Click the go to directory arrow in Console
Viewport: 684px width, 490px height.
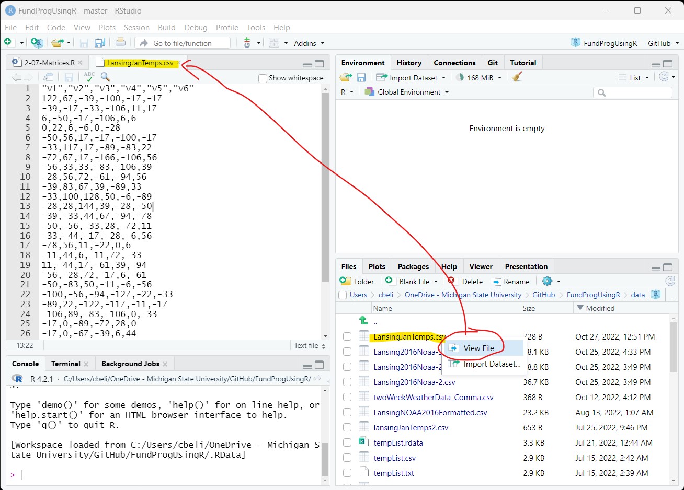coord(317,379)
